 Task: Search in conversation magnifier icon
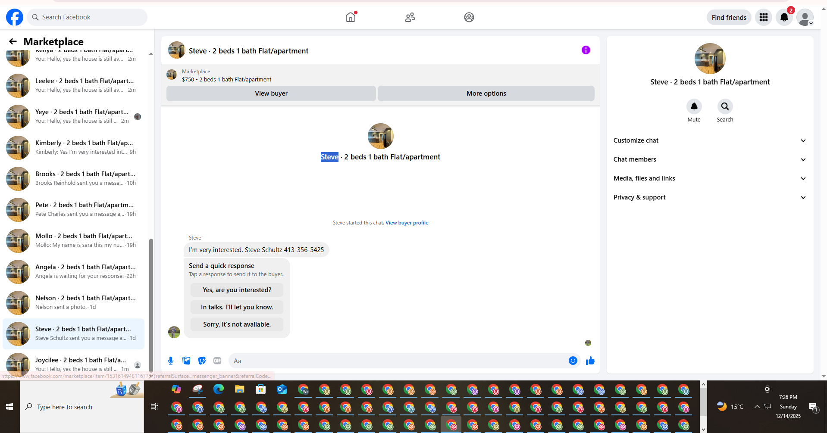tap(725, 106)
